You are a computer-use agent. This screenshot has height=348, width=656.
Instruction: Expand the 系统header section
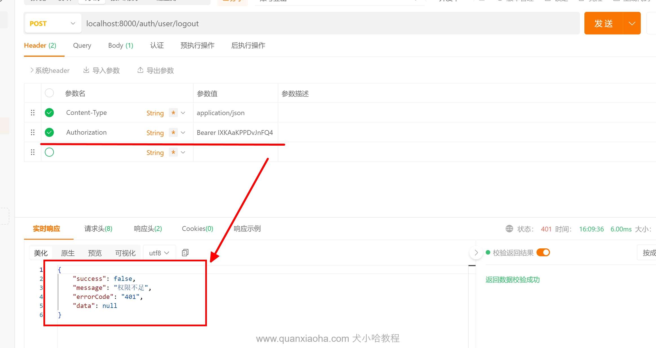pyautogui.click(x=50, y=70)
